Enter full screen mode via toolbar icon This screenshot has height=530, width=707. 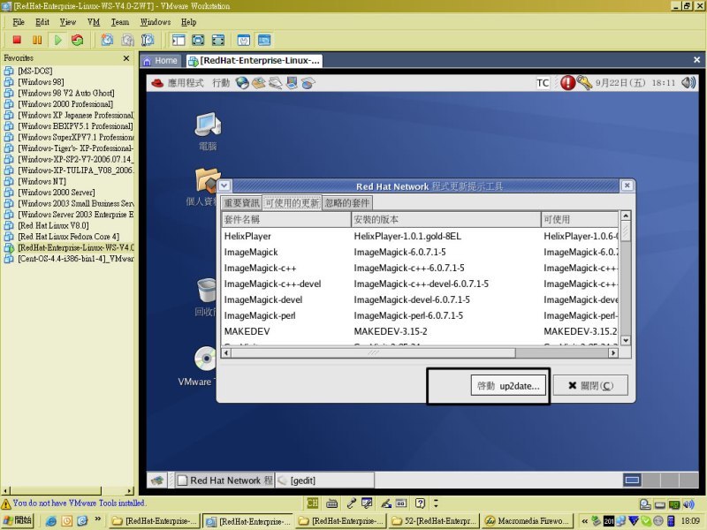(x=218, y=40)
